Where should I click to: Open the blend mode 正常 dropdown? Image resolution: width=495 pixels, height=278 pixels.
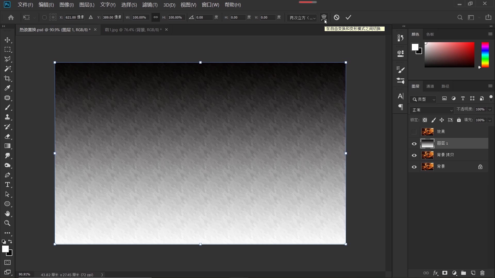tap(432, 110)
